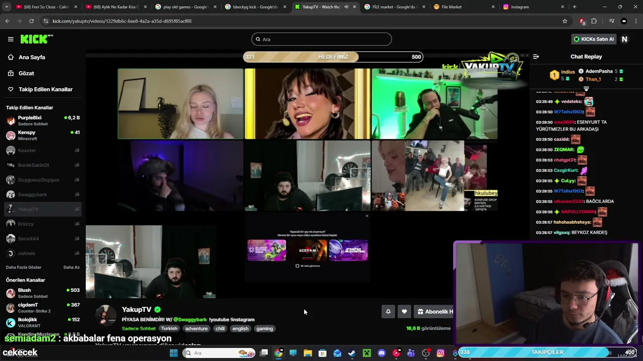
Task: Open recommended channel cigdemT
Action: 43,307
